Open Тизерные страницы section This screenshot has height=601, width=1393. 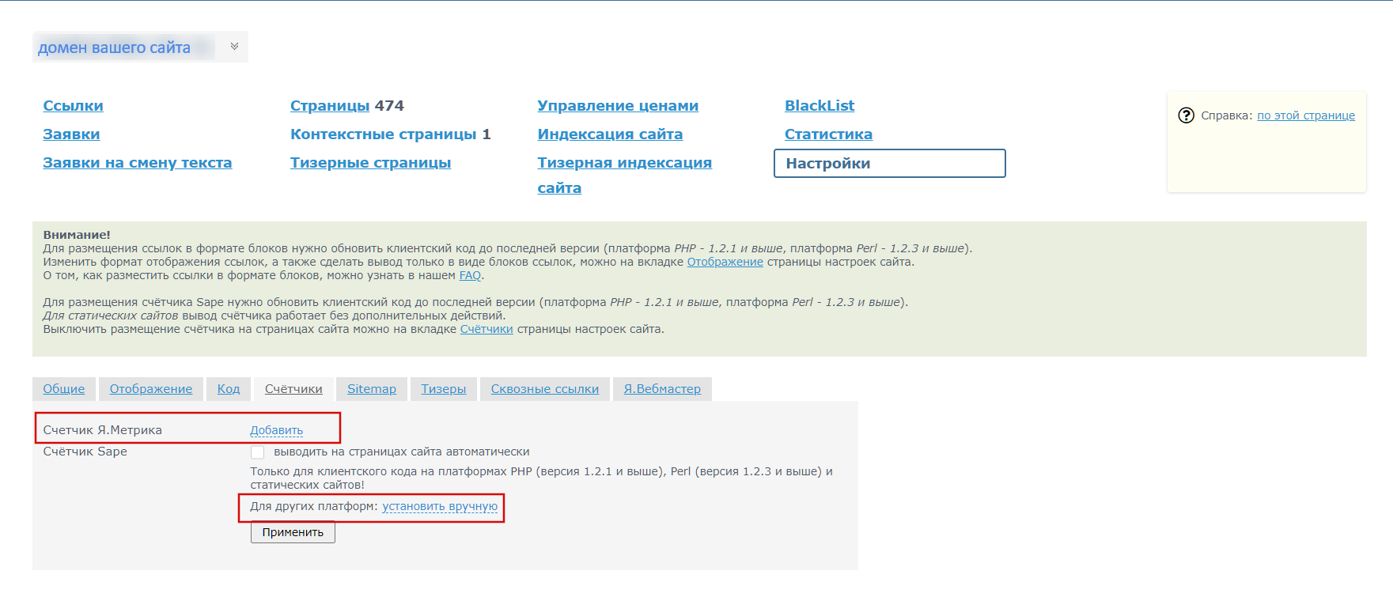(370, 163)
